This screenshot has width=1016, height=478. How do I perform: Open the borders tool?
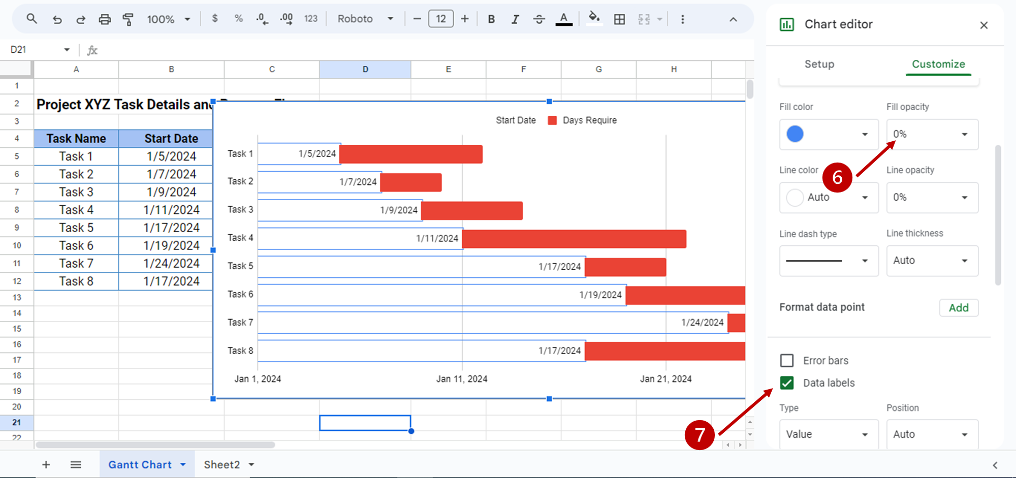(619, 19)
